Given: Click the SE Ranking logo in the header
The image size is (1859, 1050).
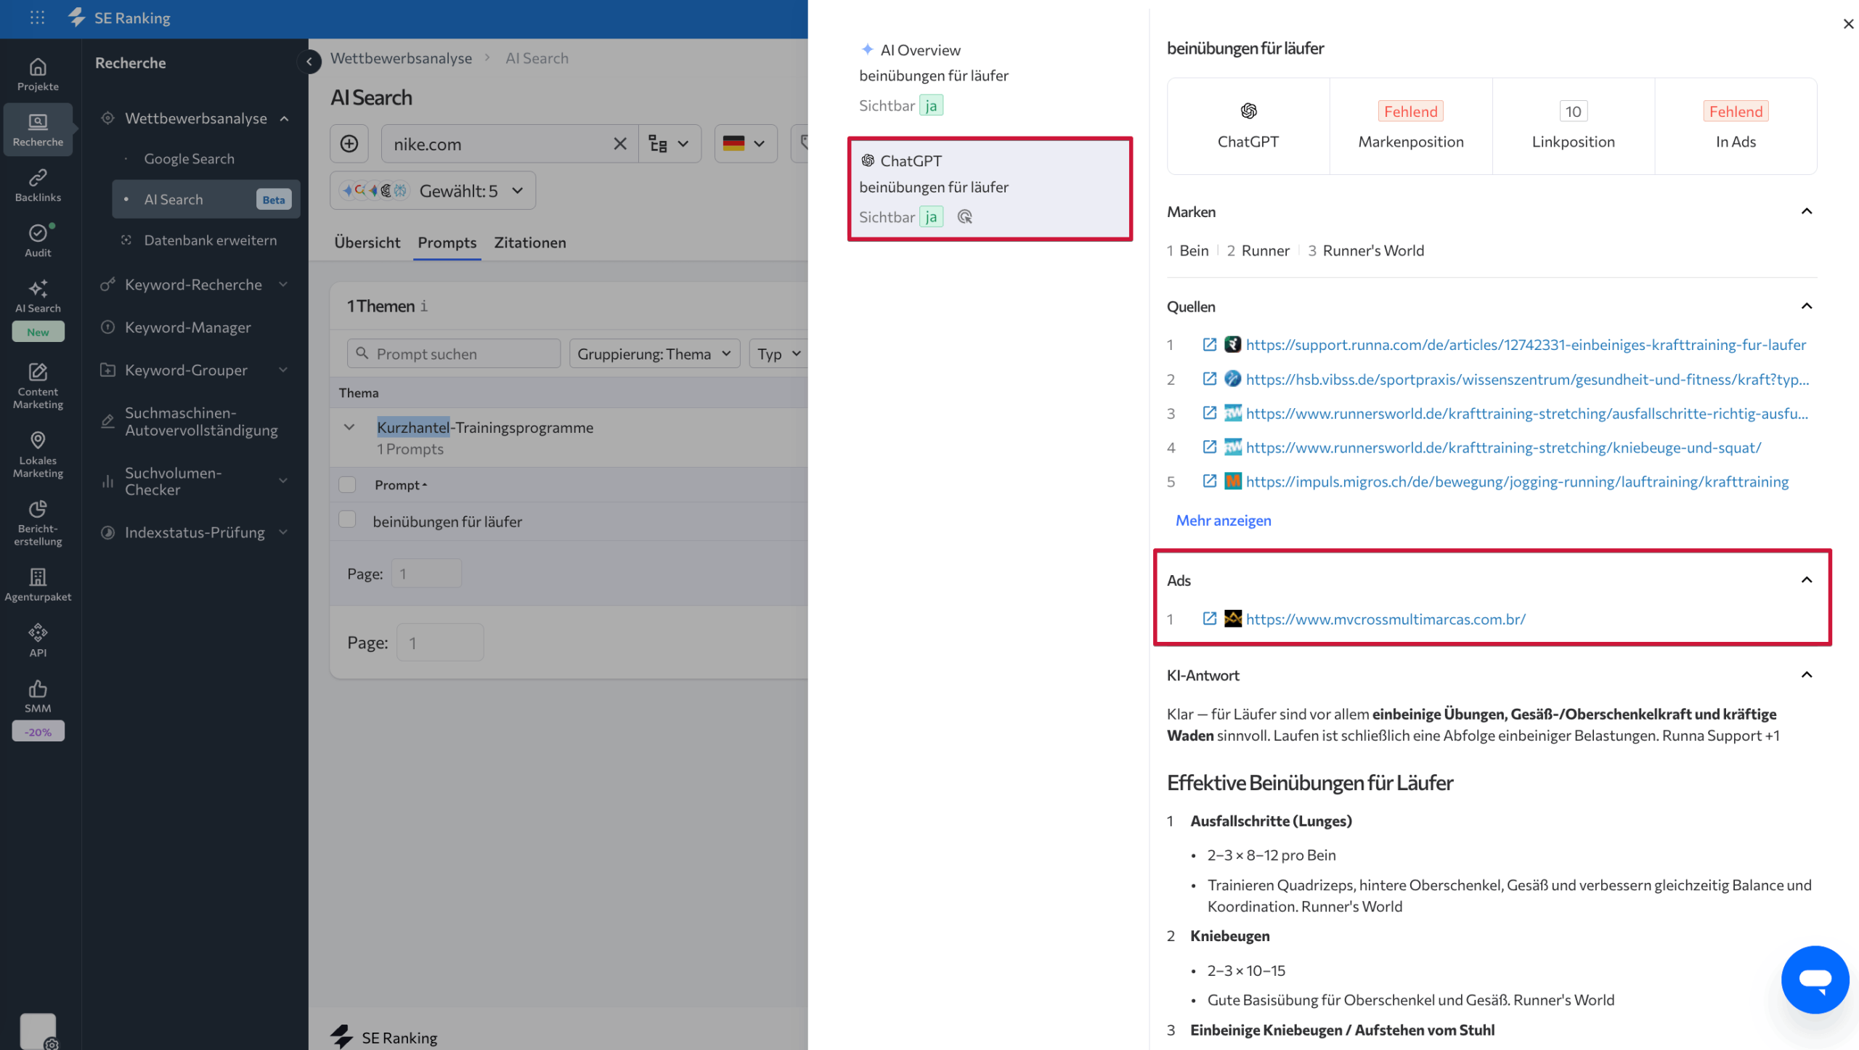Looking at the screenshot, I should pyautogui.click(x=120, y=17).
